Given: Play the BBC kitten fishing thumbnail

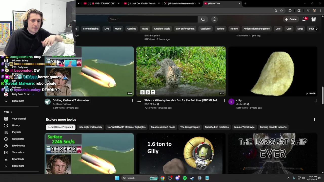Looking at the screenshot, I should [181, 72].
